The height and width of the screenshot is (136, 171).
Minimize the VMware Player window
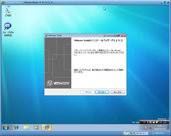(161, 3)
